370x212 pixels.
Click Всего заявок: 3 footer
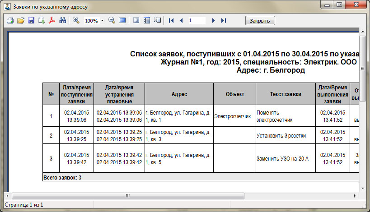62,177
